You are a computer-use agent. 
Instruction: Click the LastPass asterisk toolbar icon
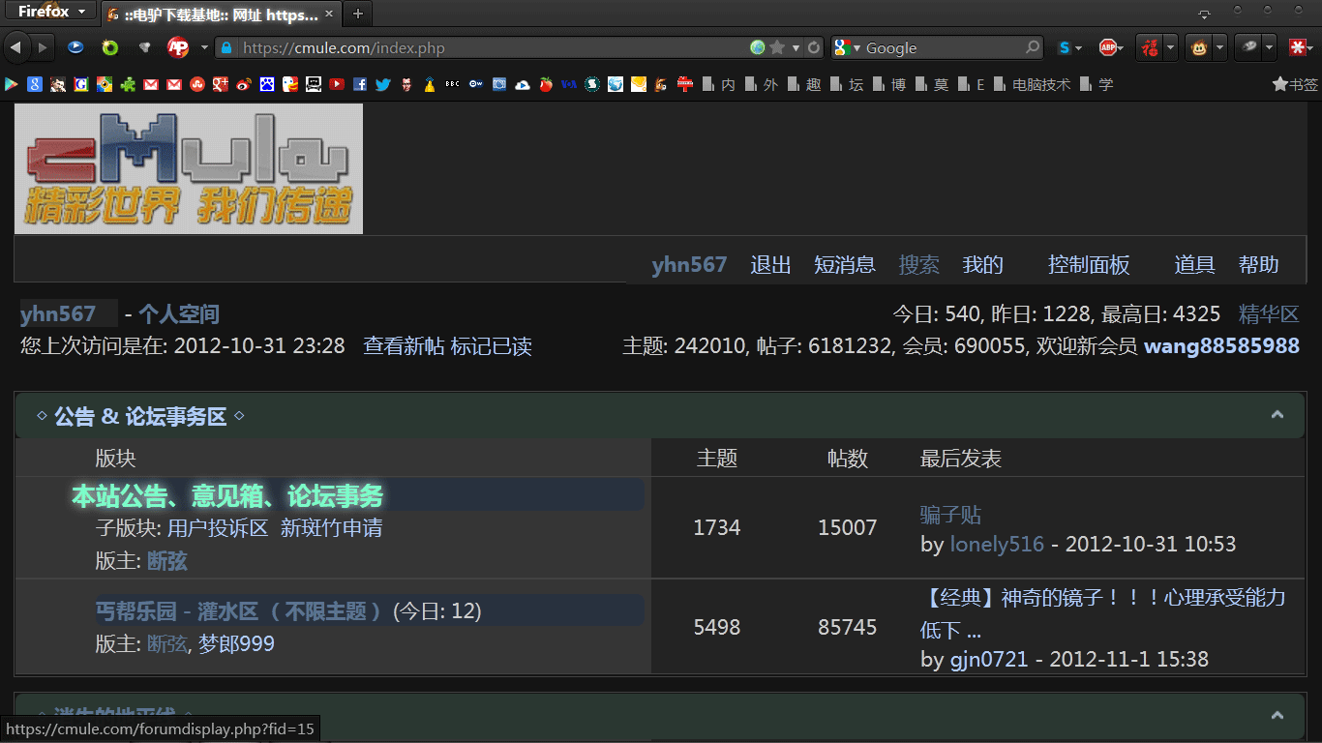coord(1298,47)
